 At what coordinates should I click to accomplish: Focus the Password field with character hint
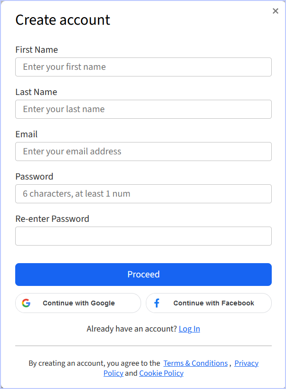coord(143,194)
